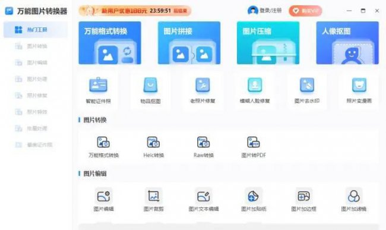
Task: Launch the 图片转PDF tool
Action: (254, 147)
